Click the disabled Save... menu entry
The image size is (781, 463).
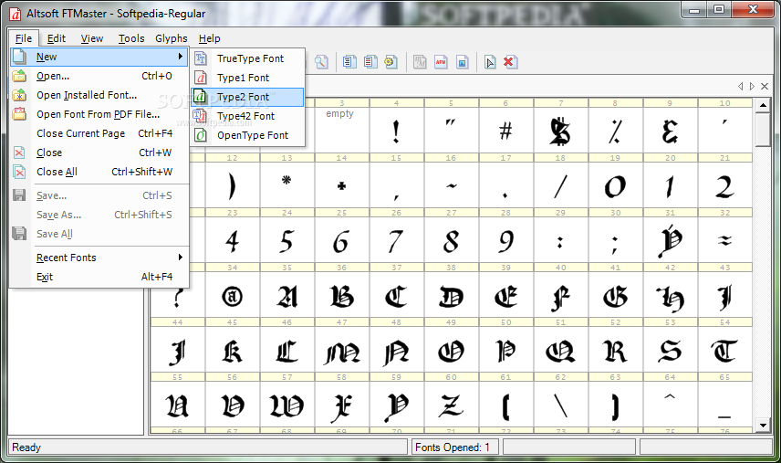click(x=99, y=195)
